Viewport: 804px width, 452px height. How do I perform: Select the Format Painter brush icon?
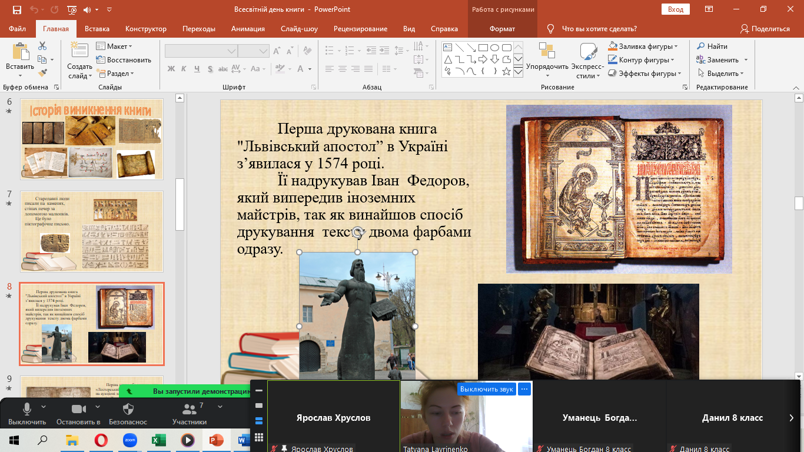tap(42, 73)
